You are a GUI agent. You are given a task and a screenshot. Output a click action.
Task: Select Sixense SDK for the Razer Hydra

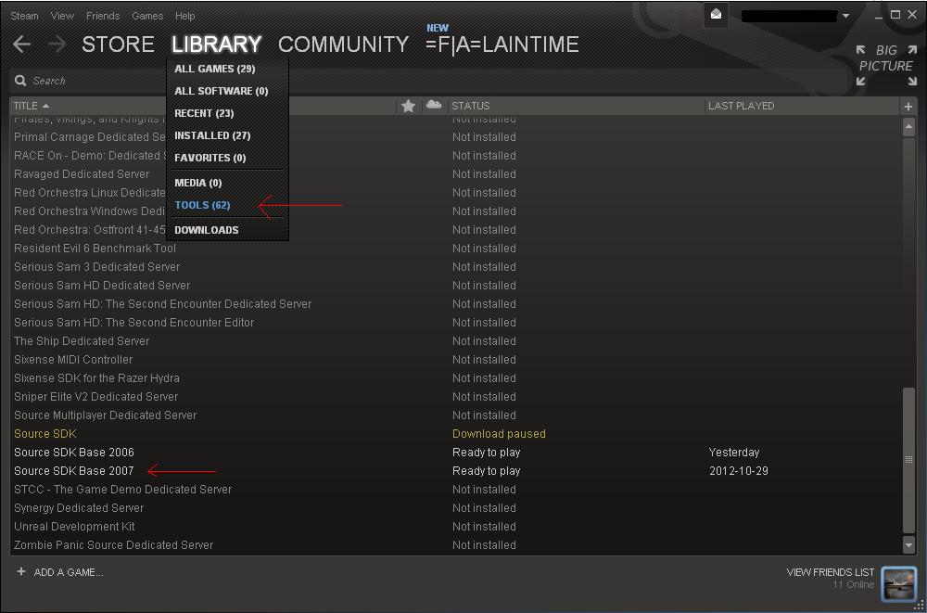(96, 378)
